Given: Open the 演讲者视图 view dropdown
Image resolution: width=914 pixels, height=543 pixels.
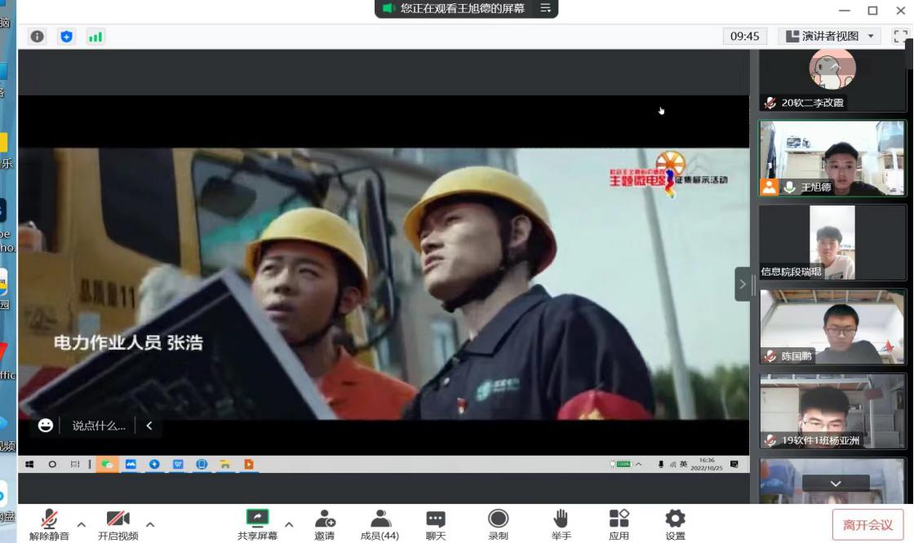Looking at the screenshot, I should [830, 36].
